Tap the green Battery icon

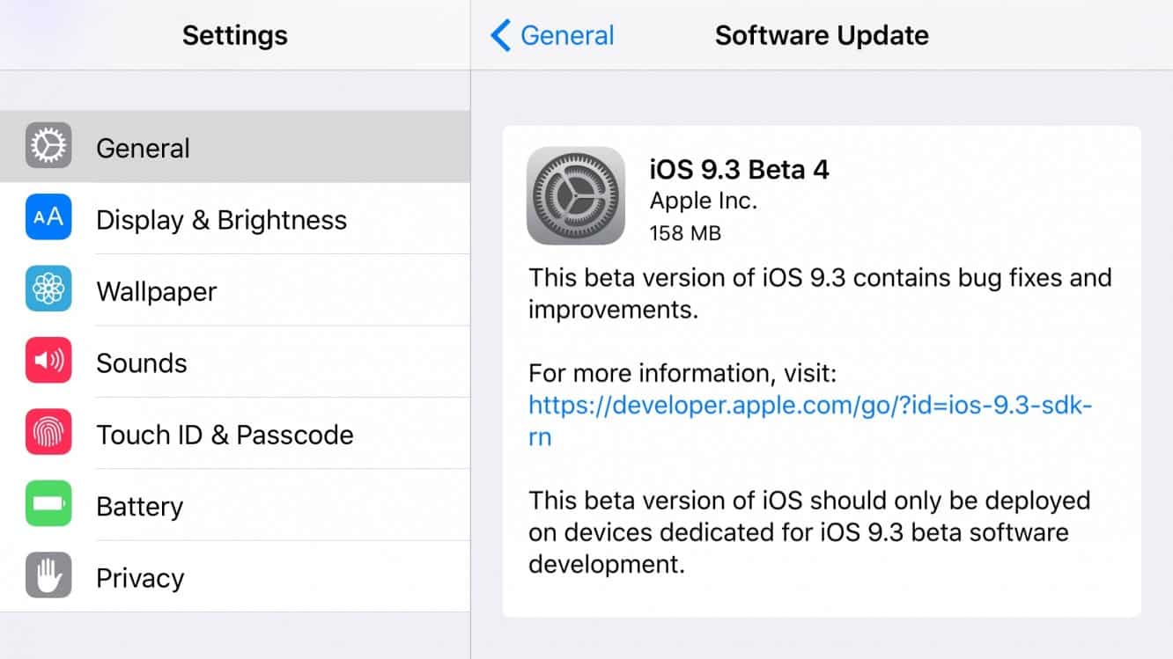point(48,505)
